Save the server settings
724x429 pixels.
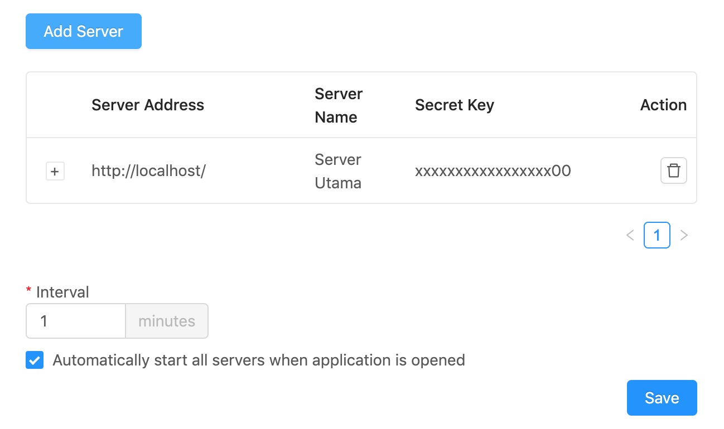(662, 398)
